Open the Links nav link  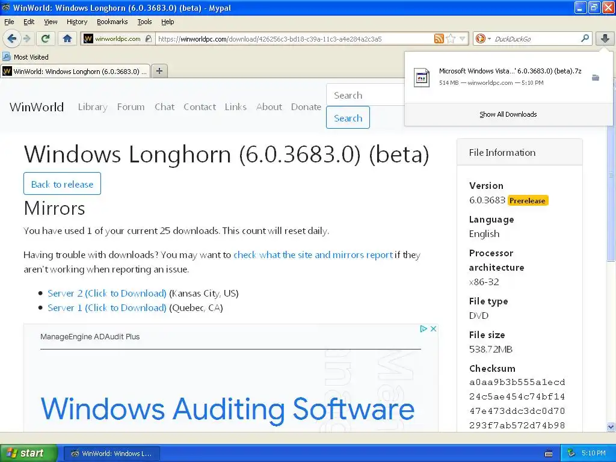point(236,107)
